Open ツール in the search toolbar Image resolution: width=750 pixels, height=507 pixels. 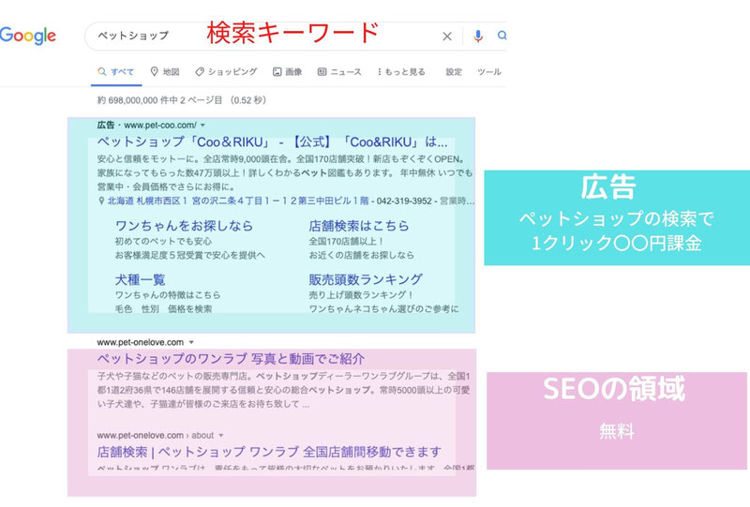tap(488, 72)
